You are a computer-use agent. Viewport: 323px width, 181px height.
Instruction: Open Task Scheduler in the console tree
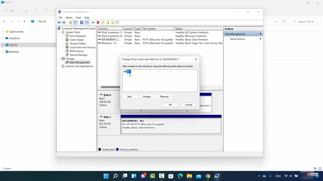coord(78,36)
